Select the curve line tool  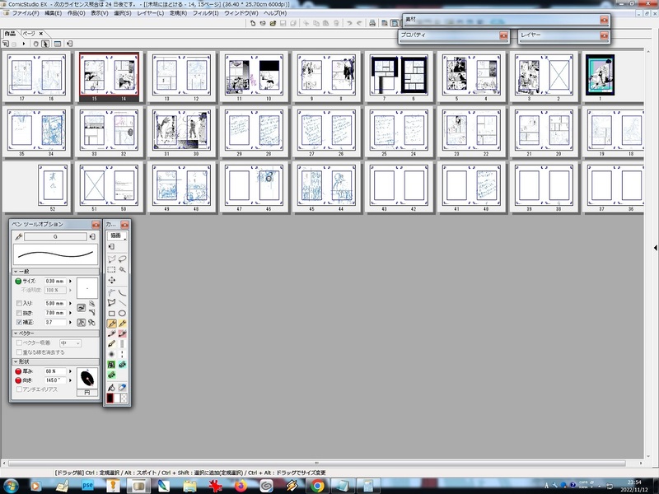pyautogui.click(x=122, y=292)
